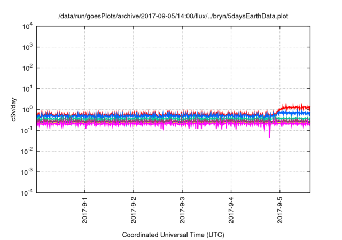Click the plot title file path

[173, 17]
